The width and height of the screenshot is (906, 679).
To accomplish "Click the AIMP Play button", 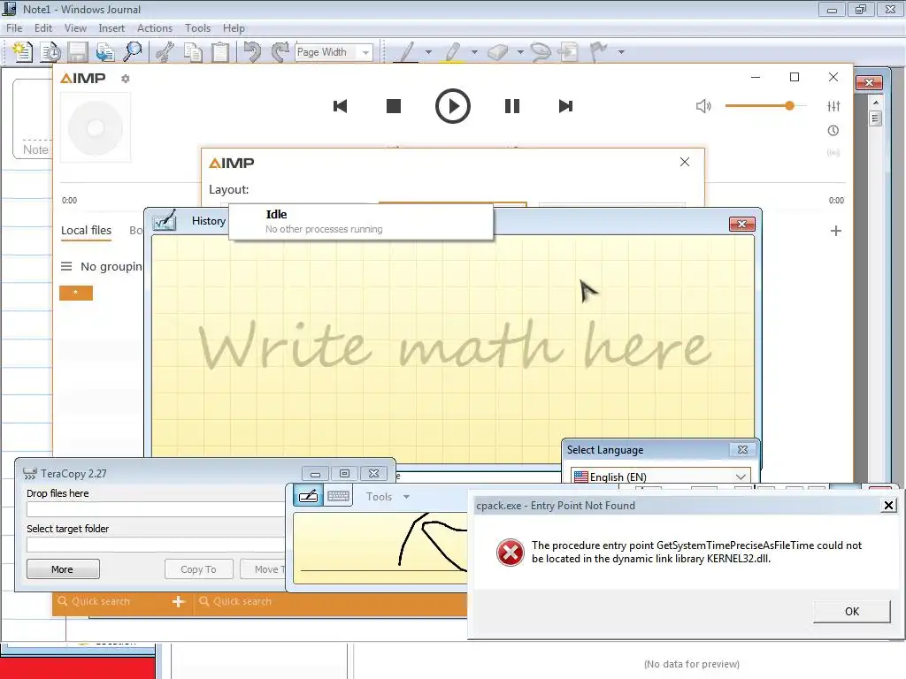I will pyautogui.click(x=452, y=106).
